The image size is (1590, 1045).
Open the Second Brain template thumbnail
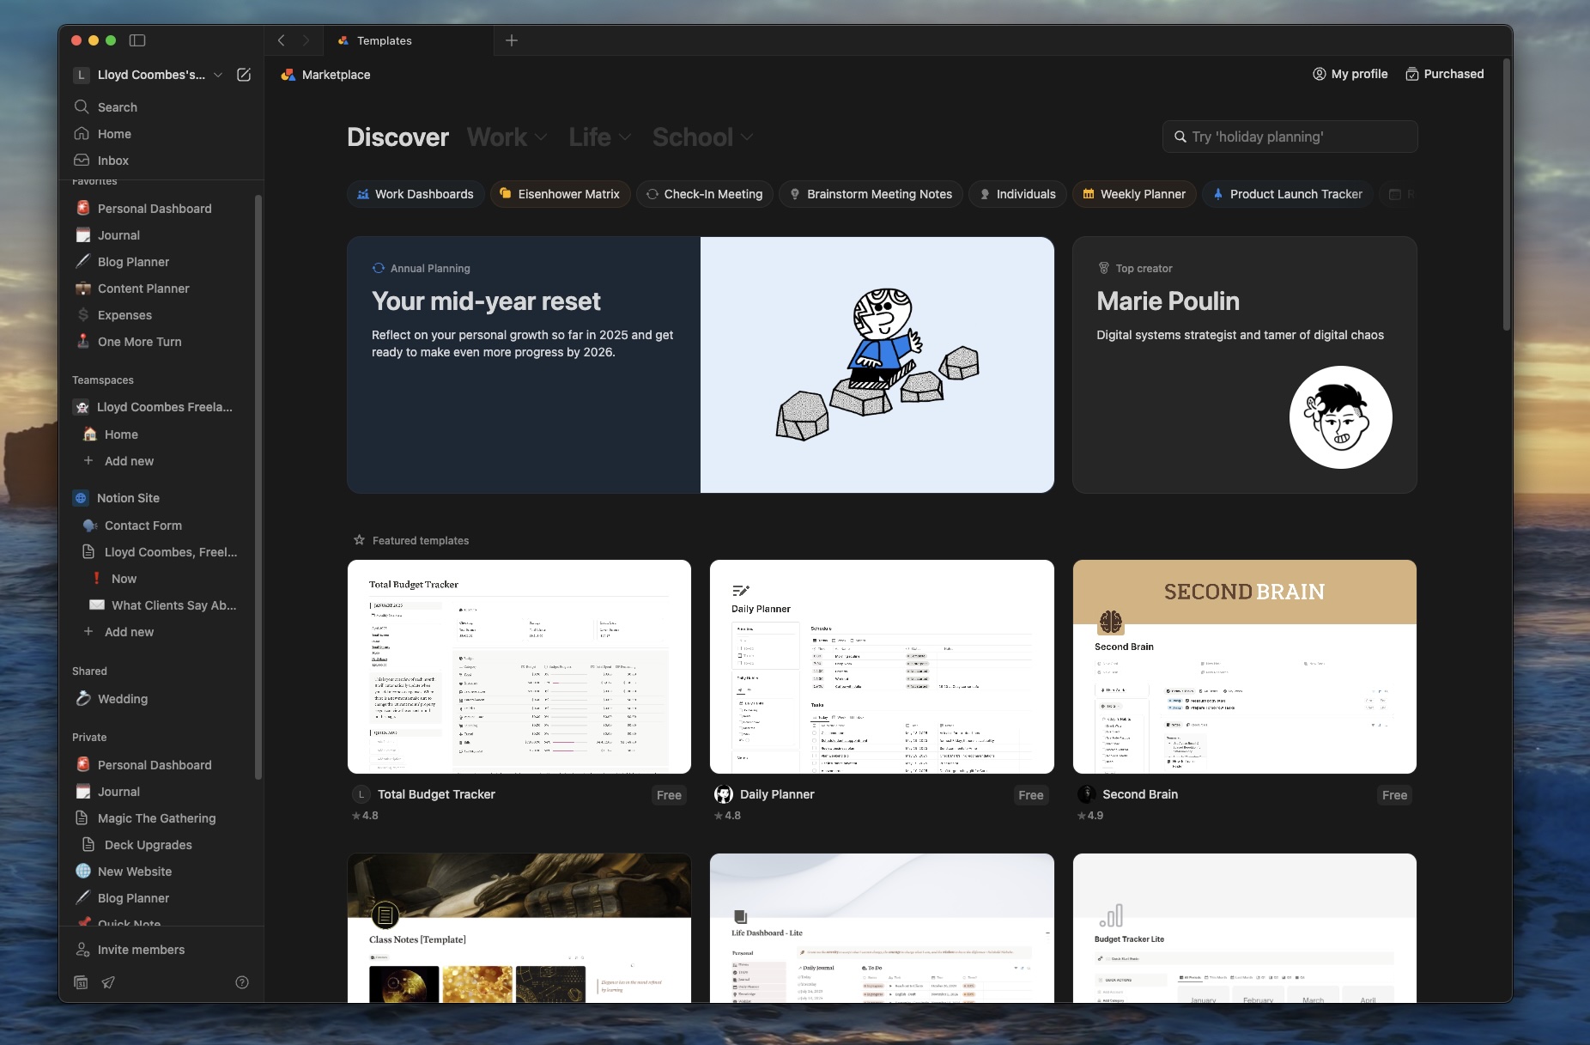(x=1243, y=667)
